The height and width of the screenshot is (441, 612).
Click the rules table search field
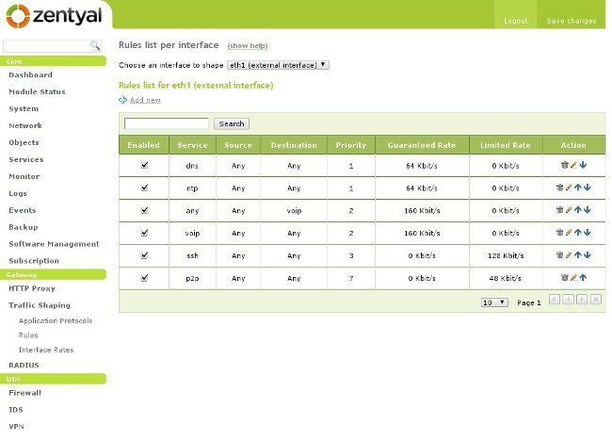(x=167, y=123)
